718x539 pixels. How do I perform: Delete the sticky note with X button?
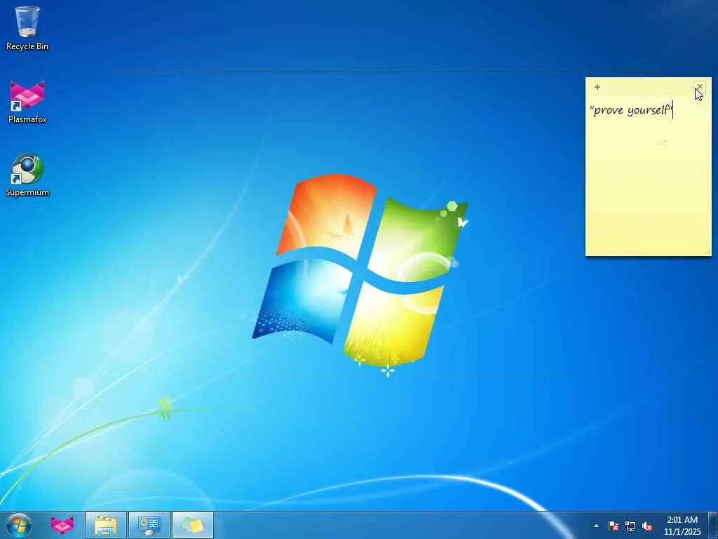coord(699,86)
